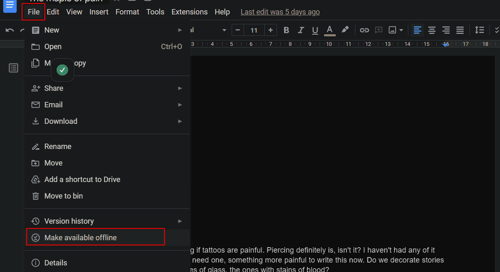Open the text colour picker
This screenshot has width=500, height=272.
tap(329, 30)
